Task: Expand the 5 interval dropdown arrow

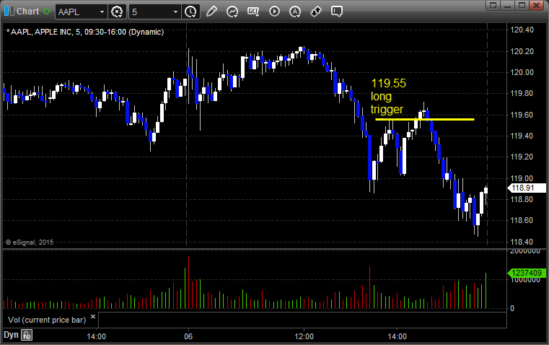Action: [175, 12]
